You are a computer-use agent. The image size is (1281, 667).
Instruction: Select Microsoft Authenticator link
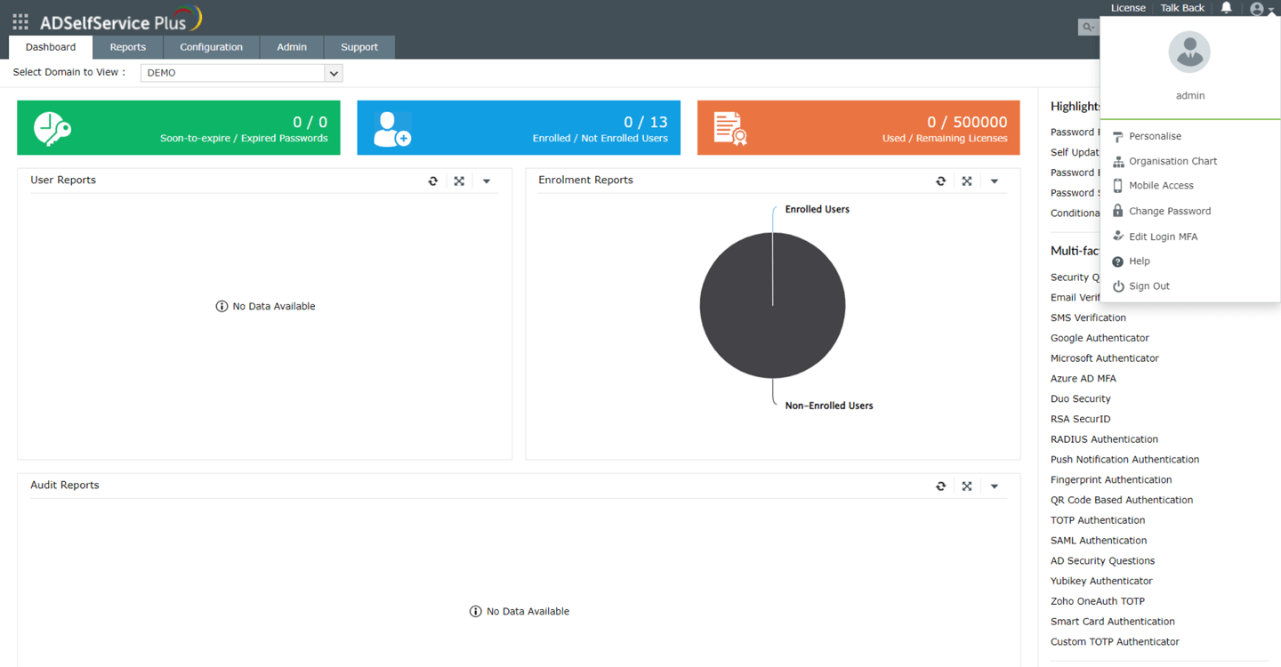point(1105,358)
